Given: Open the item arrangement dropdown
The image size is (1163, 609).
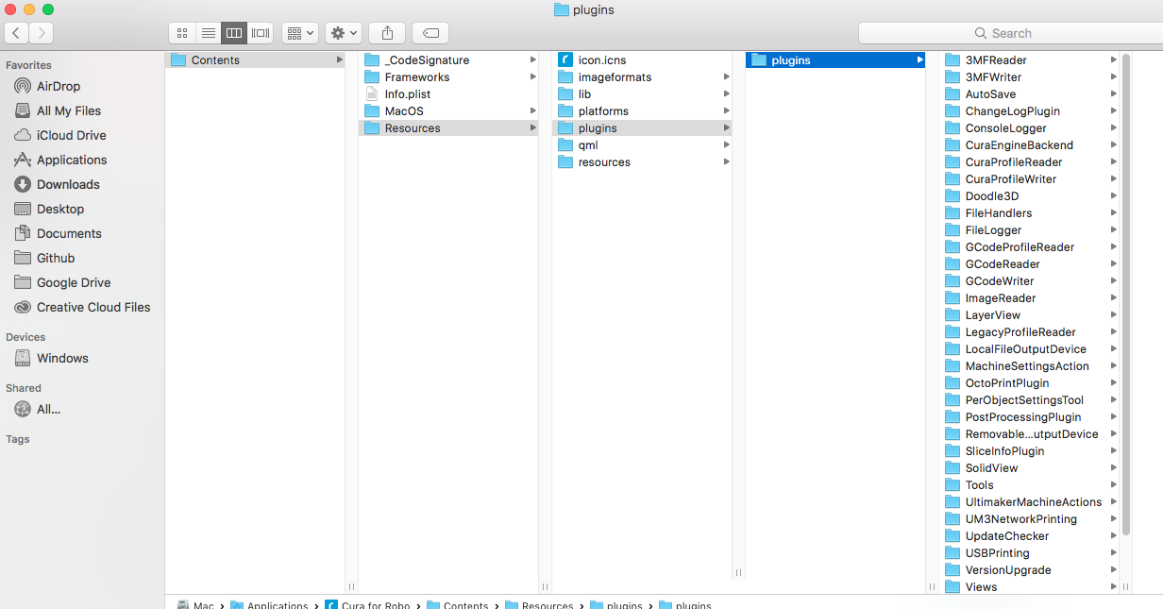Looking at the screenshot, I should point(300,33).
